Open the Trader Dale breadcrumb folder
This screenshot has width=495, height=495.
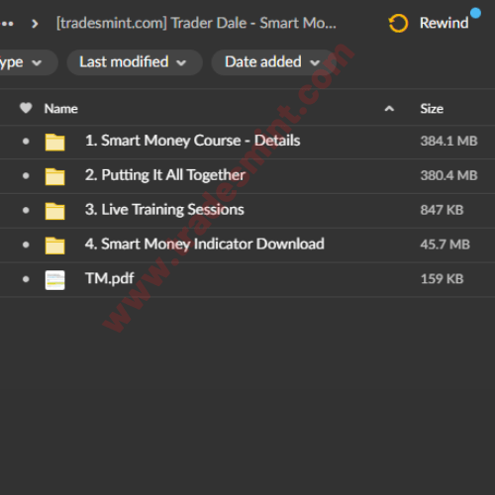click(196, 23)
